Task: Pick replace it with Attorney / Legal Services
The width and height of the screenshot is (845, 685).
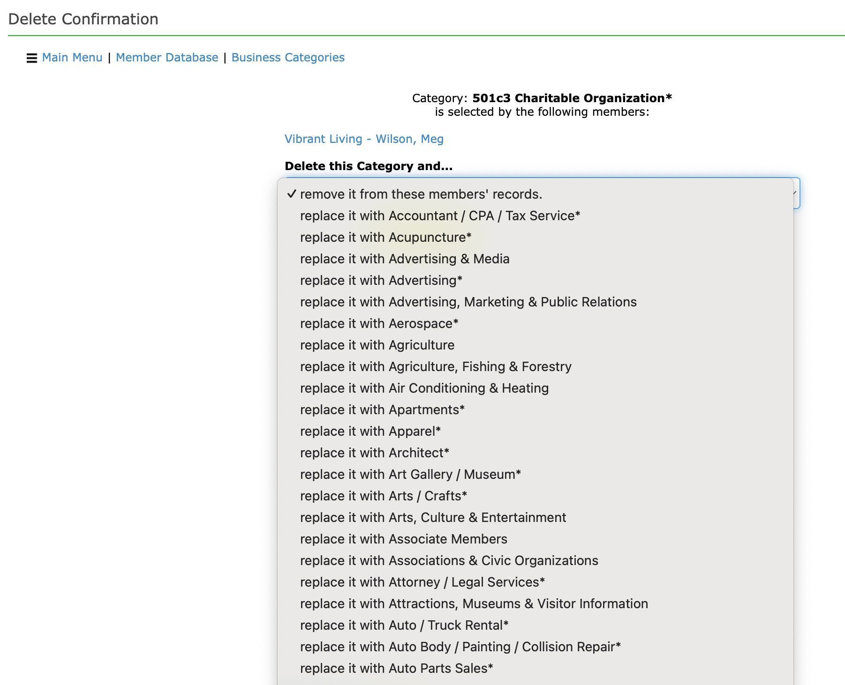Action: tap(422, 582)
